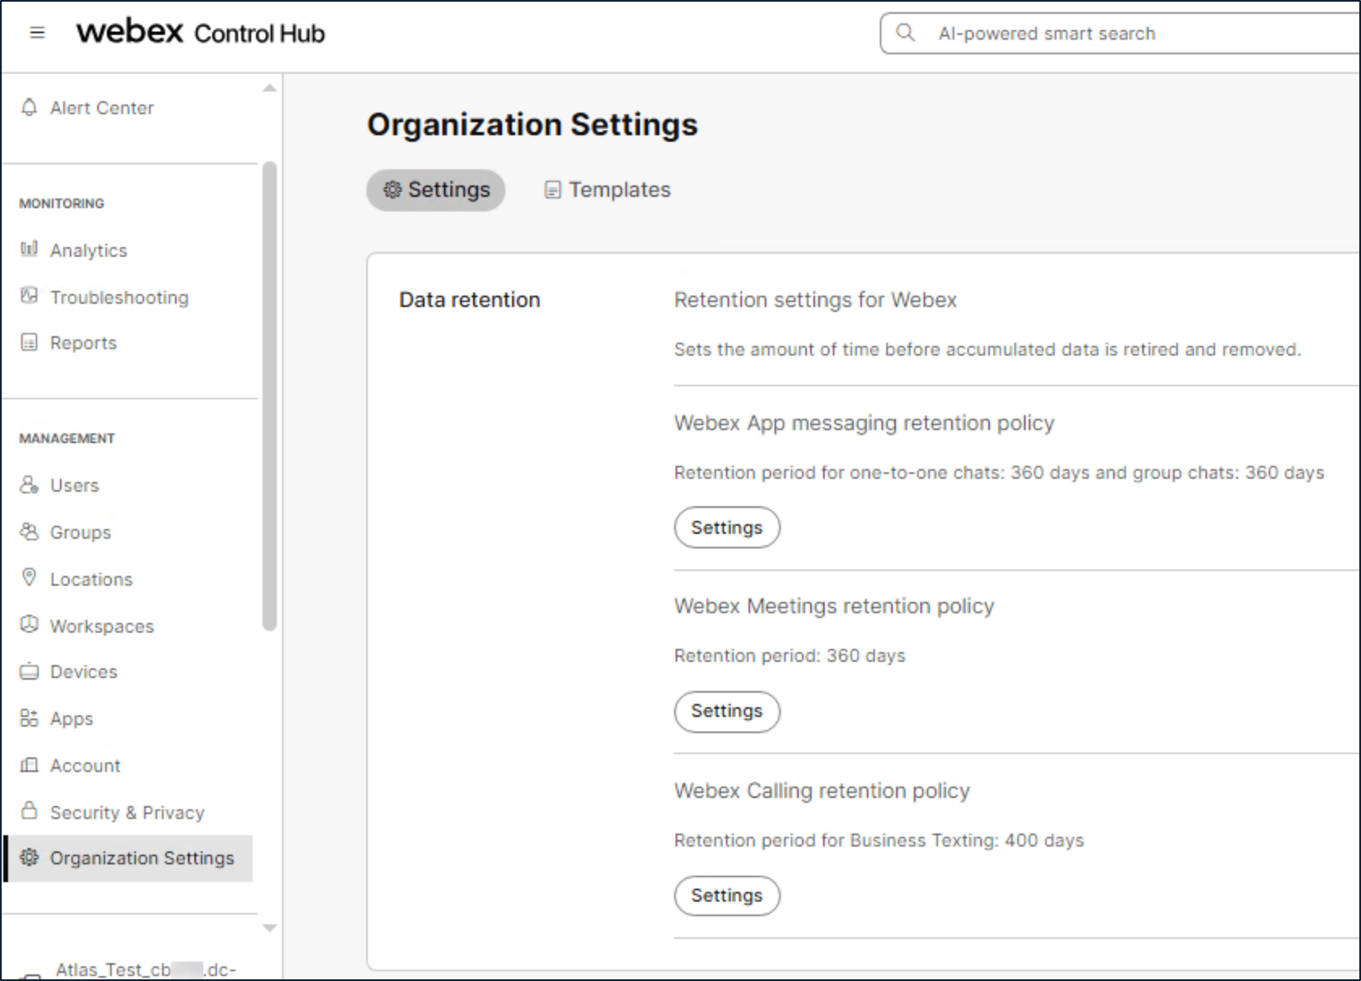Click the hamburger menu icon
This screenshot has width=1361, height=981.
37,32
